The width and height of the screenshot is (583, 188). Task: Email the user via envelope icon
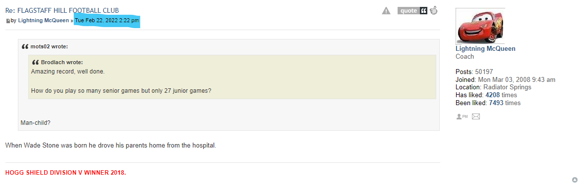pyautogui.click(x=476, y=116)
